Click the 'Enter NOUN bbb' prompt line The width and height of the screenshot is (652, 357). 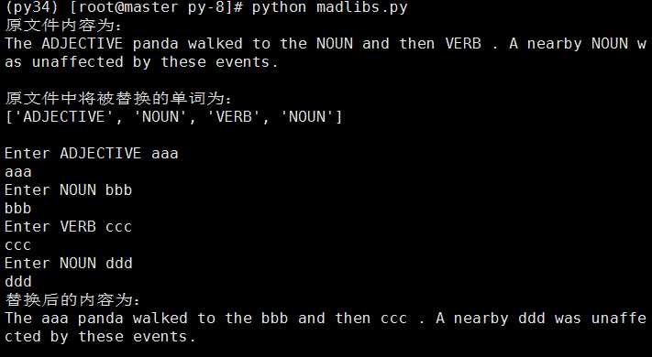[69, 190]
